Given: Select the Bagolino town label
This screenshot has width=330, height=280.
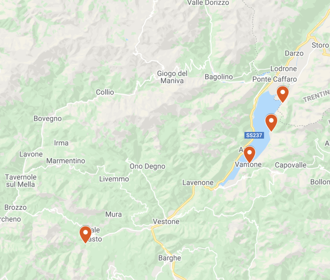Looking at the screenshot, I should pyautogui.click(x=219, y=77).
